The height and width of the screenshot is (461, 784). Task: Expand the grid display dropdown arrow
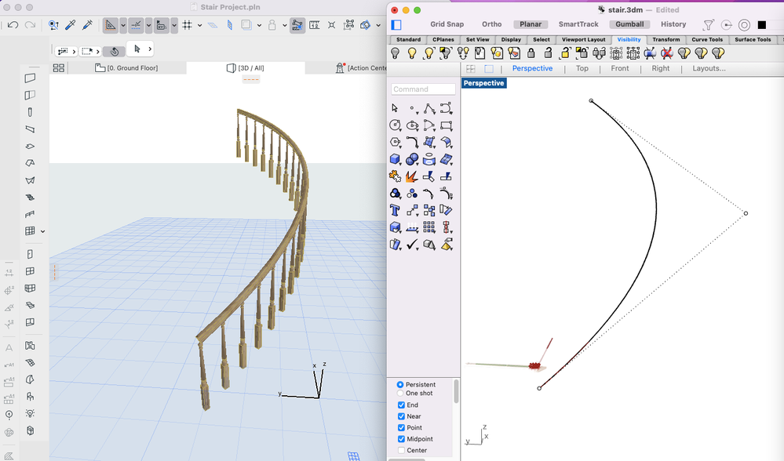click(x=200, y=25)
